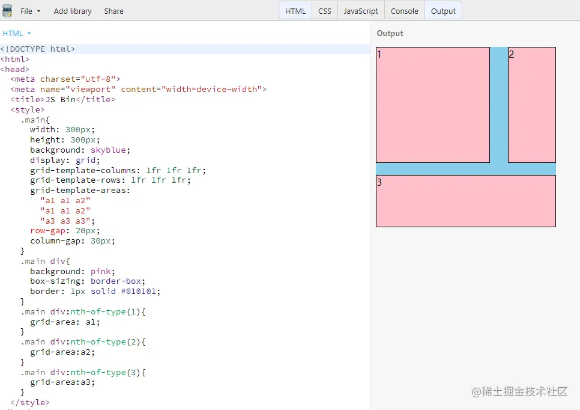This screenshot has width=580, height=410.
Task: Click the grid-template-columns line
Action: point(118,170)
